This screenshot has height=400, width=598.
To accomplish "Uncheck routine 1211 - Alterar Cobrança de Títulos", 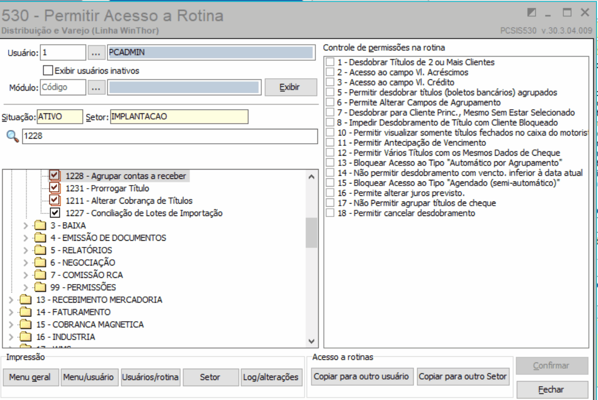I will 55,200.
